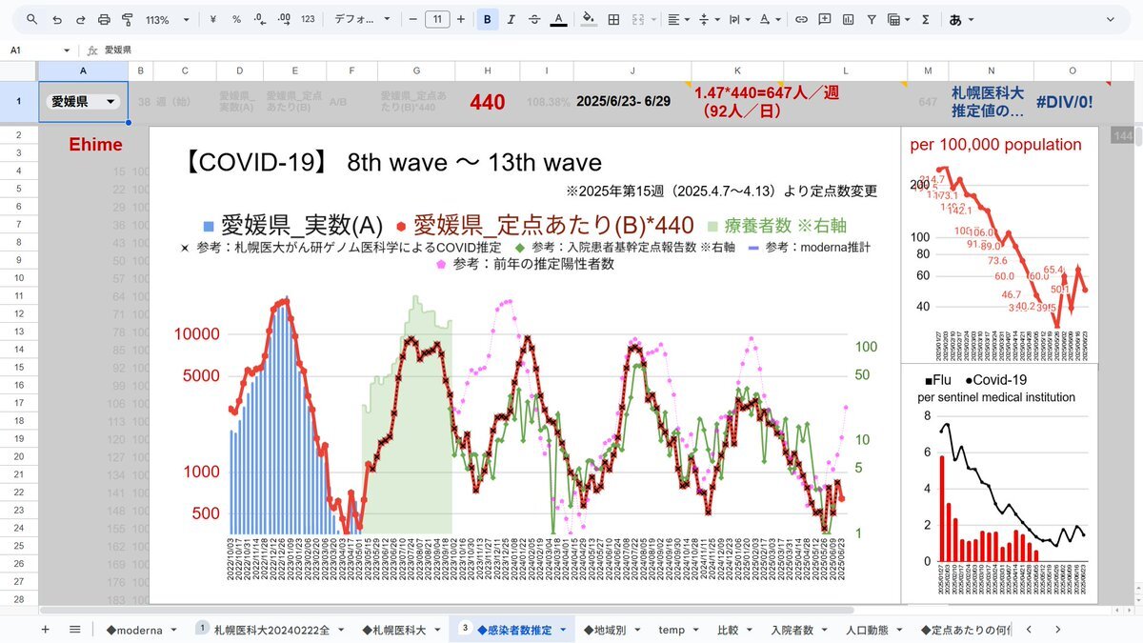1143x643 pixels.
Task: Open filter views dropdown
Action: click(898, 19)
